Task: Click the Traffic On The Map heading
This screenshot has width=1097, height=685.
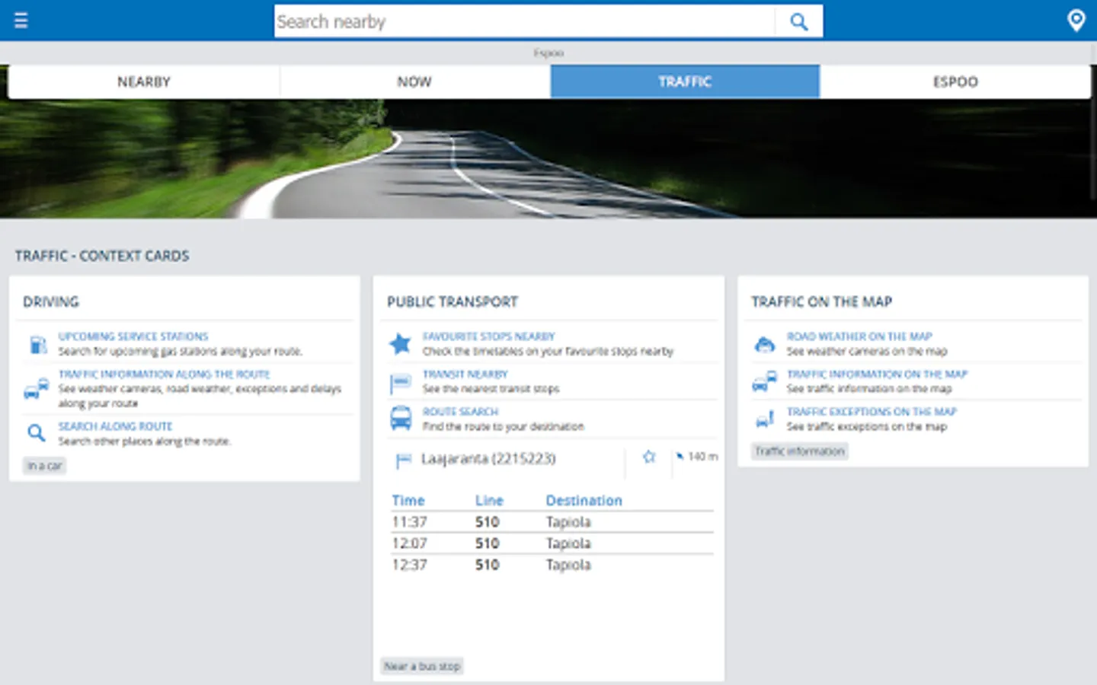Action: click(x=821, y=302)
